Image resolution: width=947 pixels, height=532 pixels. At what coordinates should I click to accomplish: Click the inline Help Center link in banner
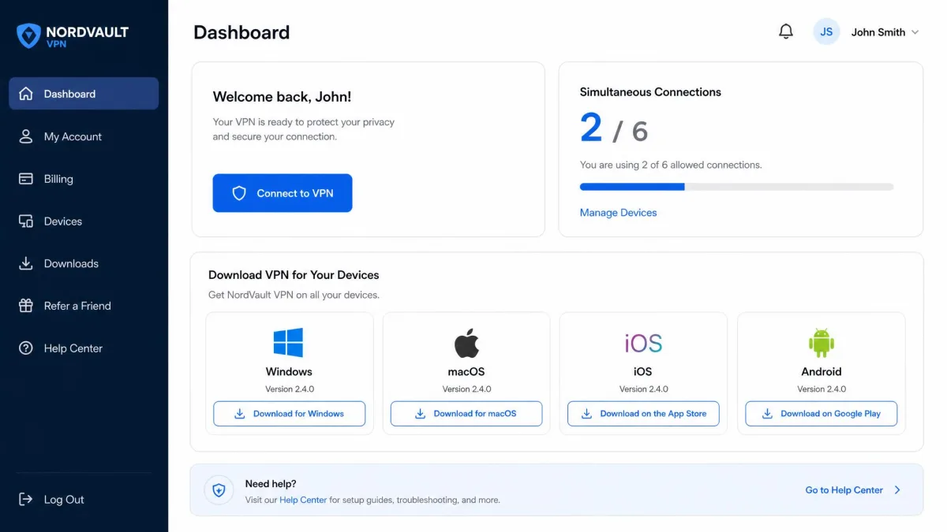(x=303, y=500)
